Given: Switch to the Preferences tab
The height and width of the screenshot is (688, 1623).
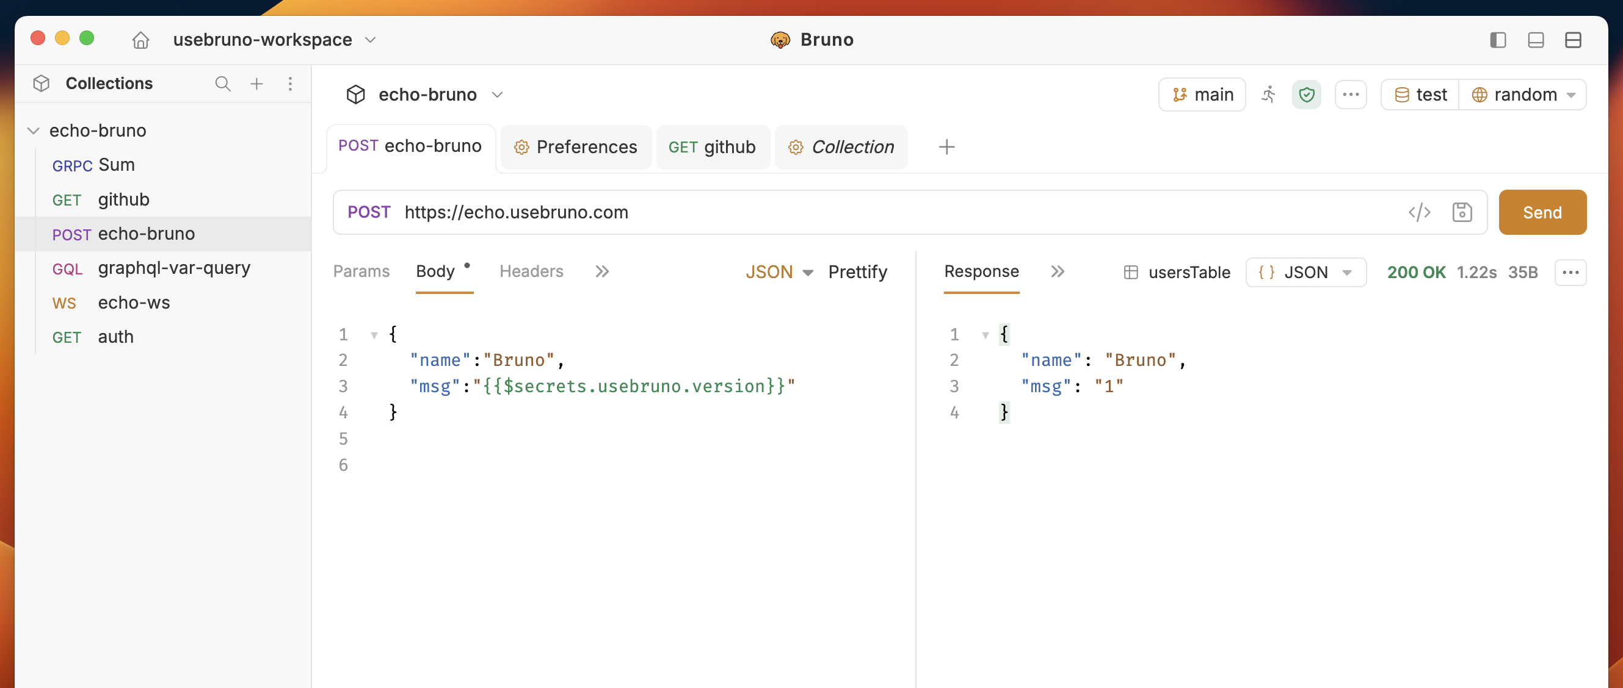Looking at the screenshot, I should pos(576,147).
